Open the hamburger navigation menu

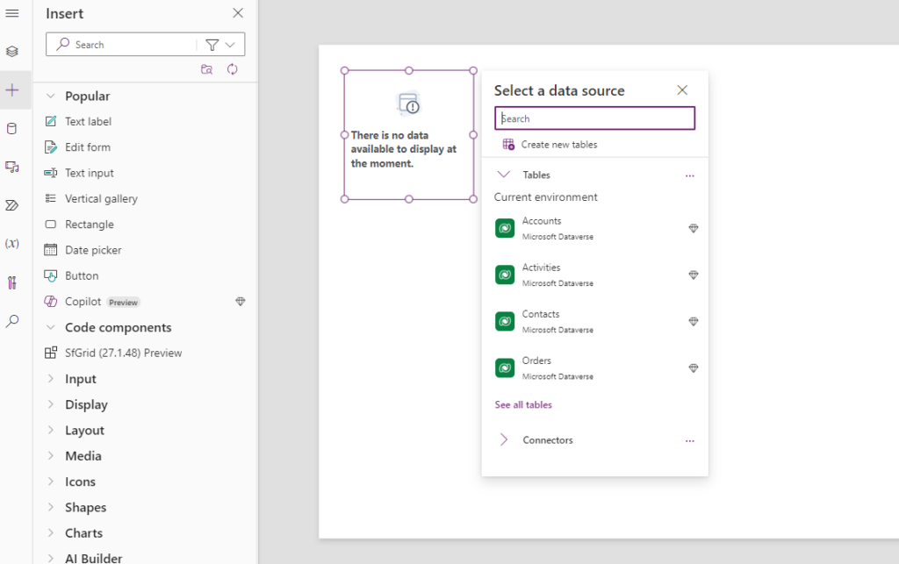click(12, 12)
